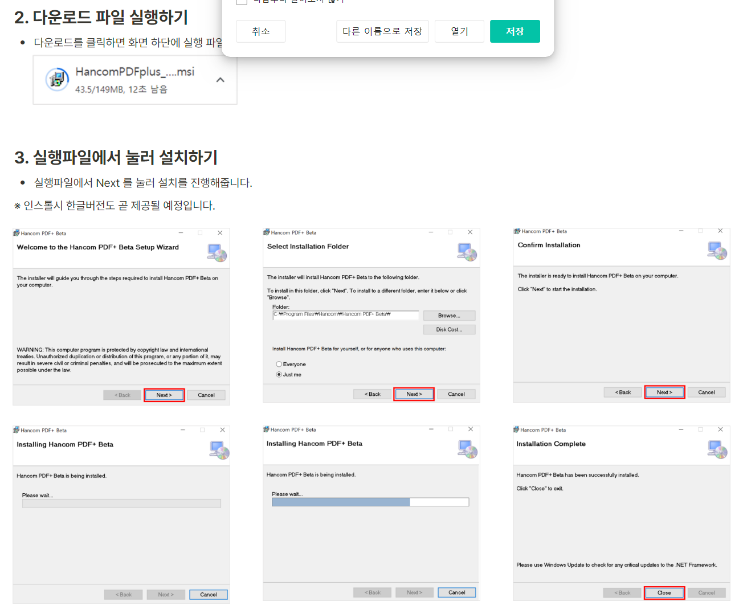Image resolution: width=739 pixels, height=614 pixels.
Task: Click greyed Back in Installing window with empty progress
Action: tap(123, 595)
